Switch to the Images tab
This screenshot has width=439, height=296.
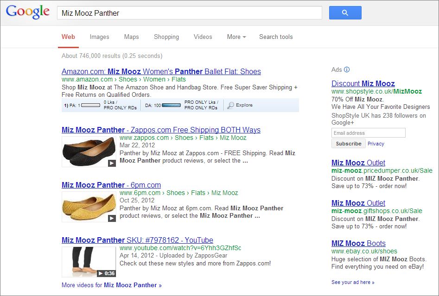99,37
